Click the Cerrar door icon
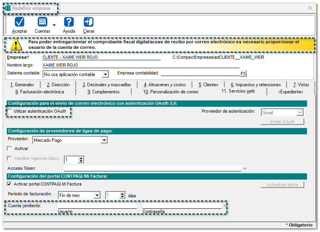The image size is (320, 232). click(x=89, y=22)
